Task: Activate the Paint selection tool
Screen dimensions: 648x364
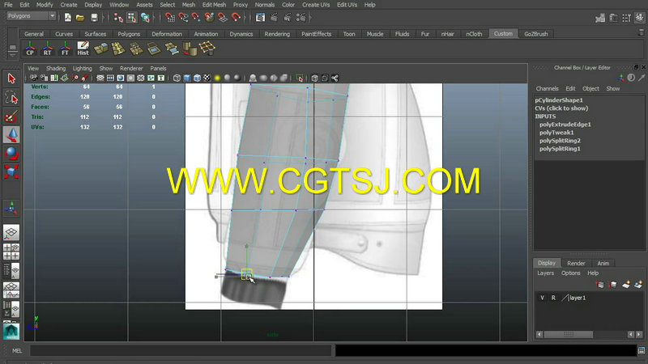Action: [x=11, y=116]
